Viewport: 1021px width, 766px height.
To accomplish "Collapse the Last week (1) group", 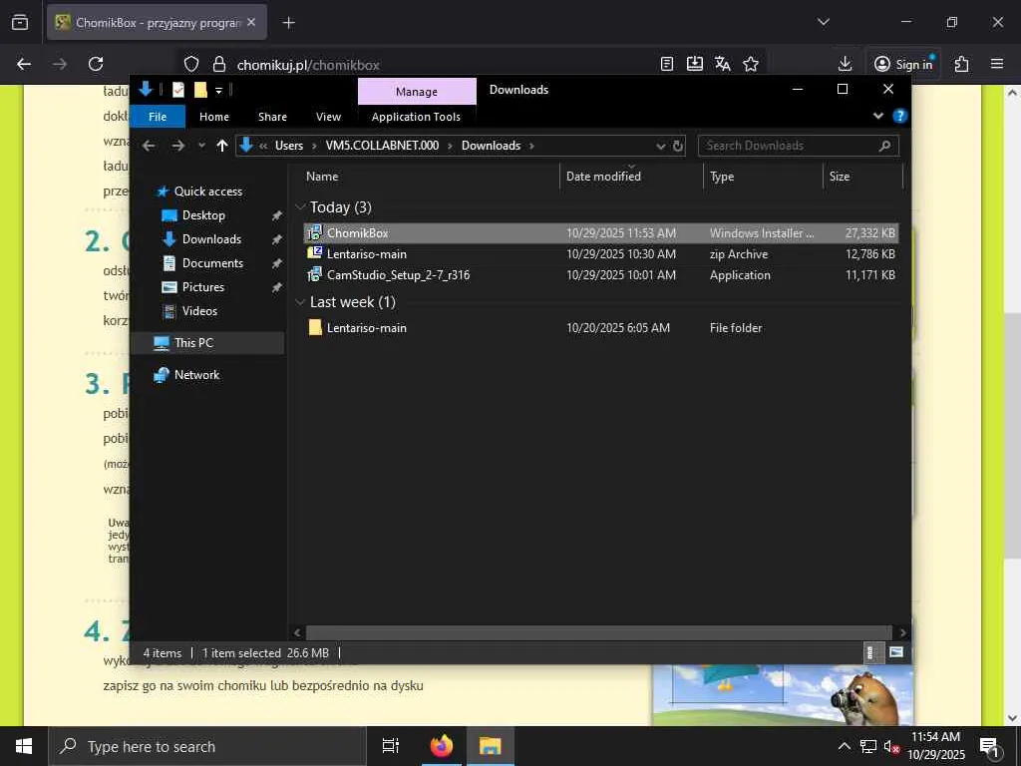I will tap(300, 302).
